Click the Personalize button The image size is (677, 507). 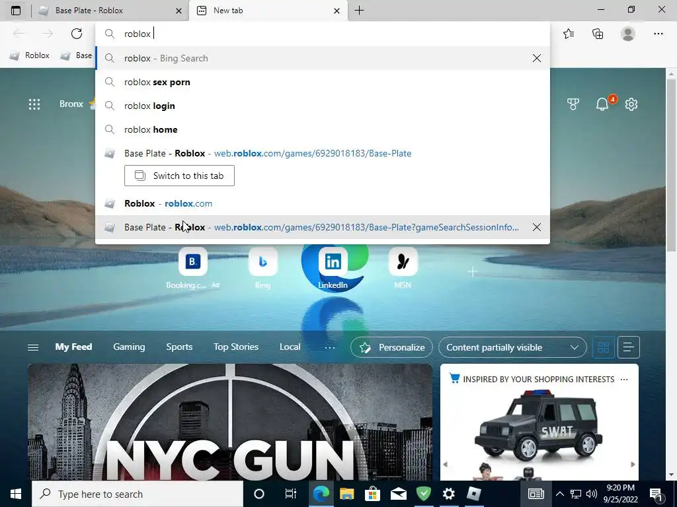(x=391, y=347)
